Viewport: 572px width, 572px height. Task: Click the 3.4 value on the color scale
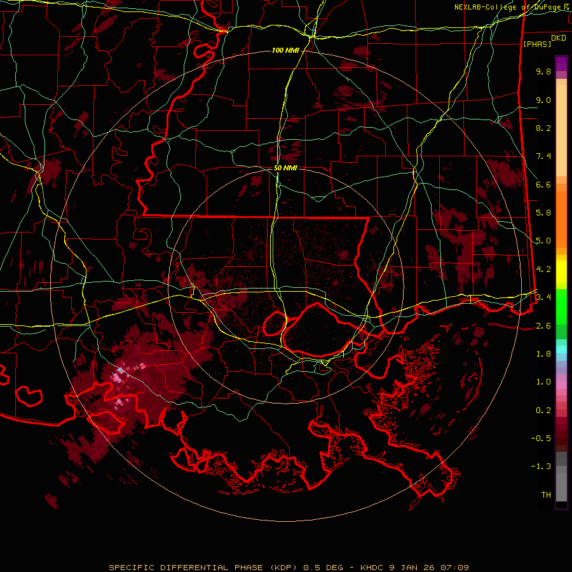(x=543, y=297)
